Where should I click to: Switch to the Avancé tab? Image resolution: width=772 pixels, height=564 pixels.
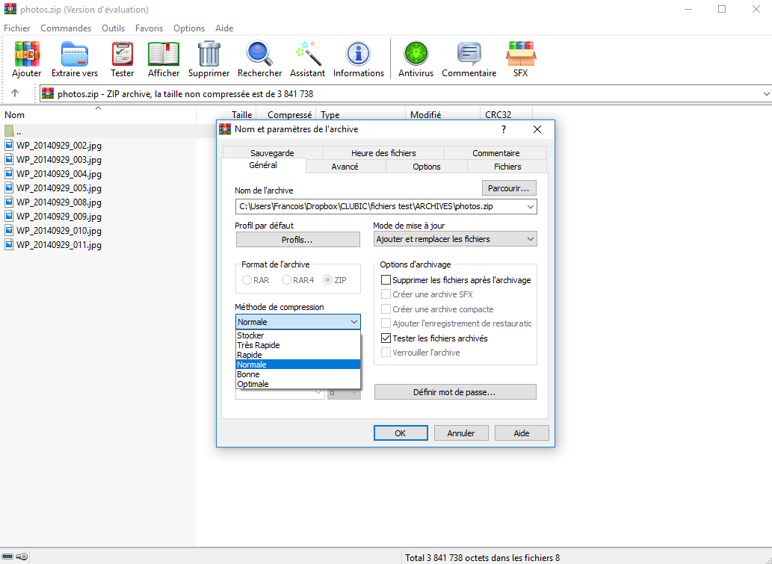pyautogui.click(x=345, y=167)
